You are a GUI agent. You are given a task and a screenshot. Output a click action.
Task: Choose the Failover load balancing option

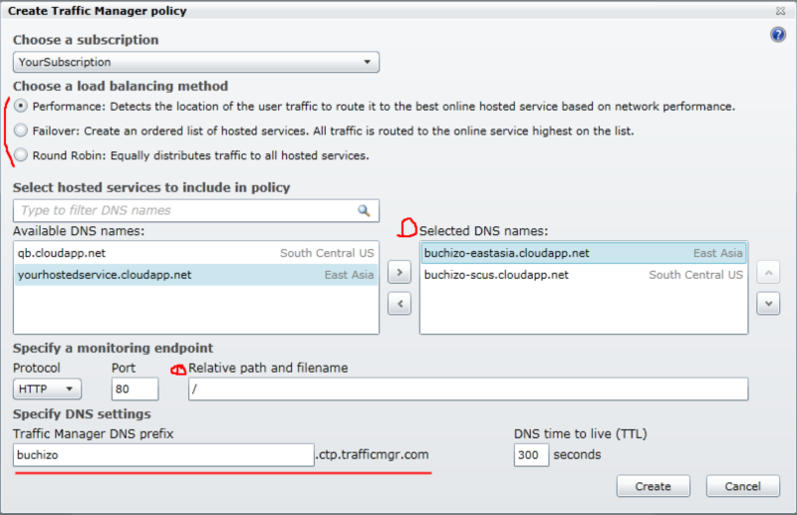[21, 130]
